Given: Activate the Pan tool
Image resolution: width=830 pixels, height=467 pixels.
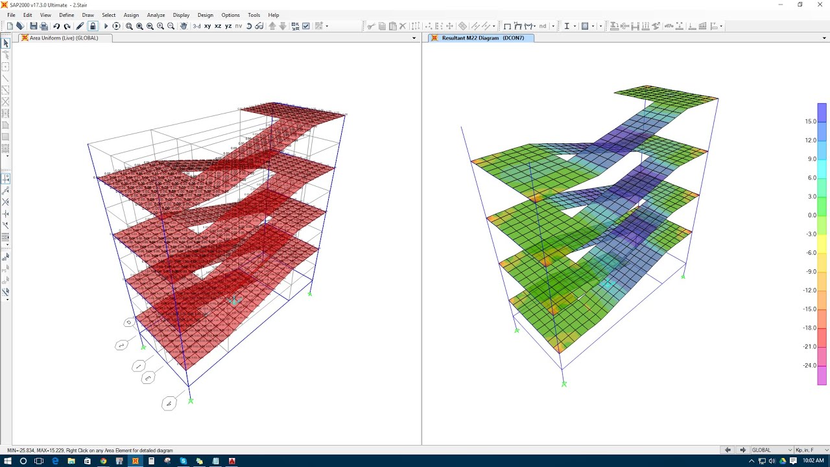Looking at the screenshot, I should tap(184, 26).
